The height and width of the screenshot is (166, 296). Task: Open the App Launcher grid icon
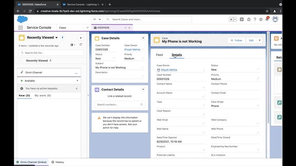pyautogui.click(x=20, y=28)
